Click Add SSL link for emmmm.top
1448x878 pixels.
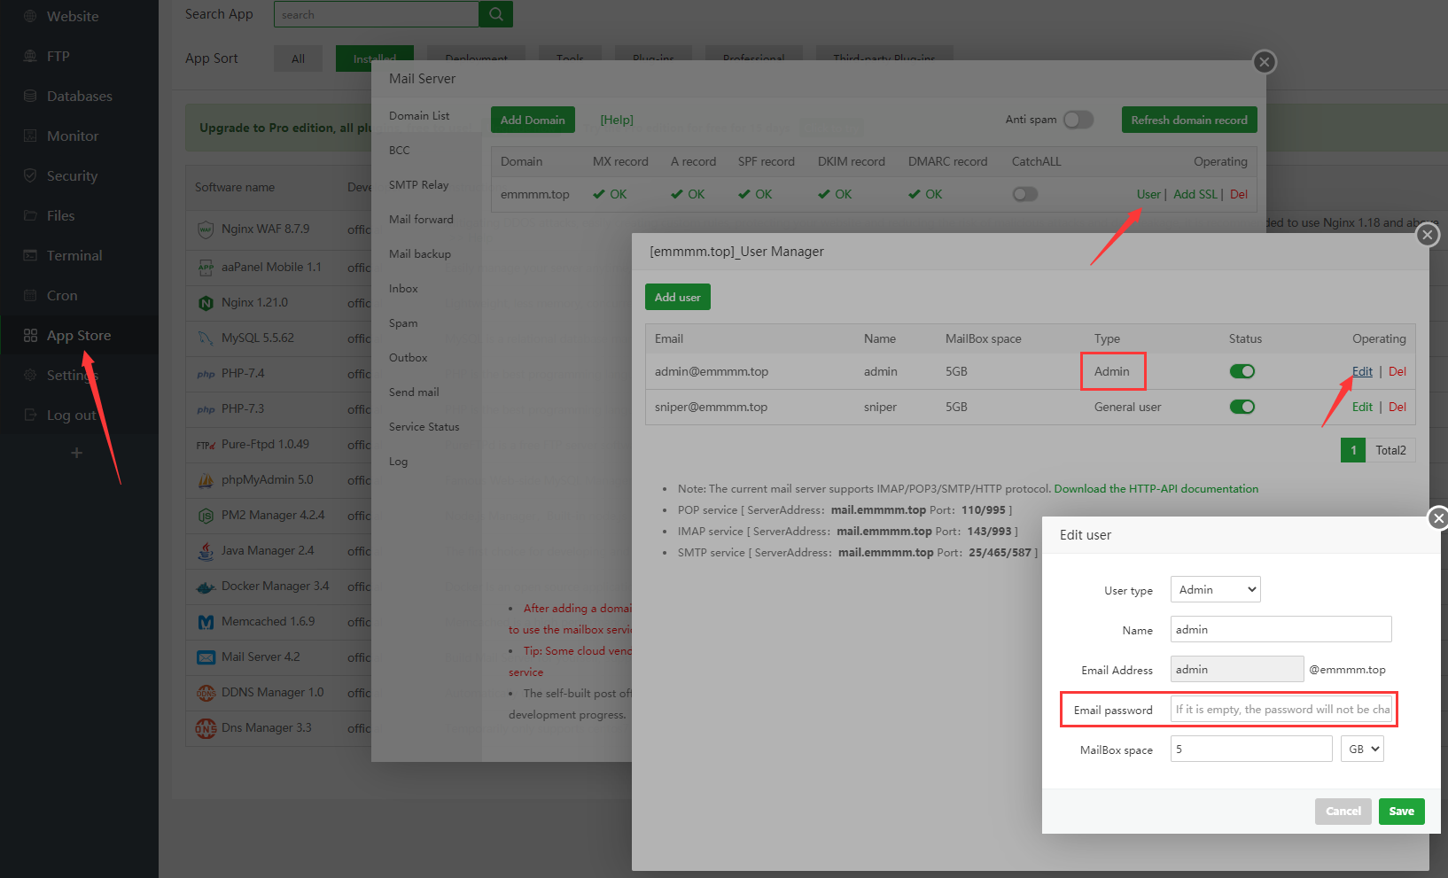(x=1195, y=194)
